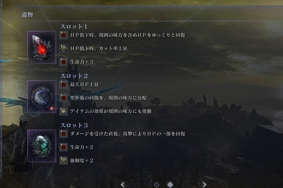Viewport: 283px width, 188px height.
Task: Go to previous page with left arrow
Action: click(x=123, y=185)
